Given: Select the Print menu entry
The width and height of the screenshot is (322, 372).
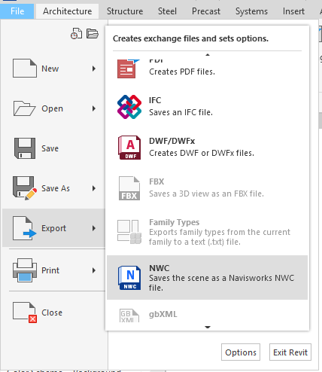Looking at the screenshot, I should [53, 270].
